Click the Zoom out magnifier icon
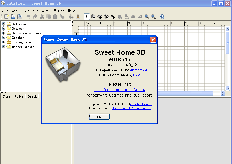The width and height of the screenshot is (232, 164). pyautogui.click(x=153, y=17)
